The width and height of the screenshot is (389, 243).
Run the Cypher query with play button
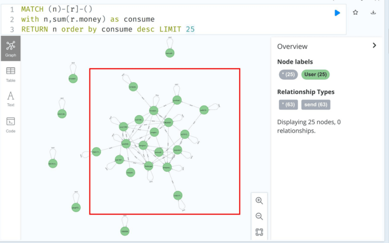(x=337, y=13)
